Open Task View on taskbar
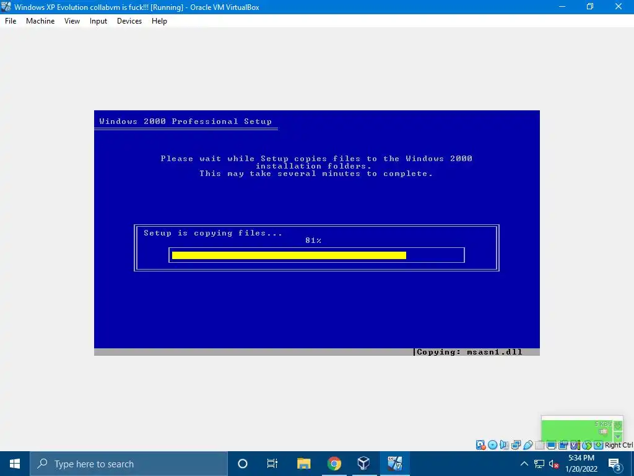The image size is (634, 476). click(272, 464)
